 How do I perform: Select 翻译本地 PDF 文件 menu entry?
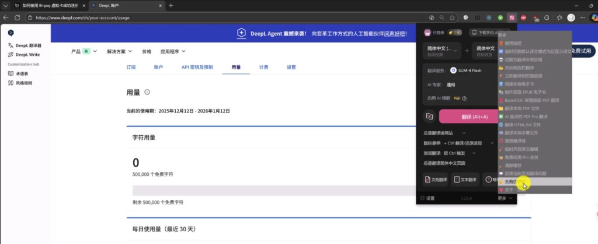[x=535, y=108]
